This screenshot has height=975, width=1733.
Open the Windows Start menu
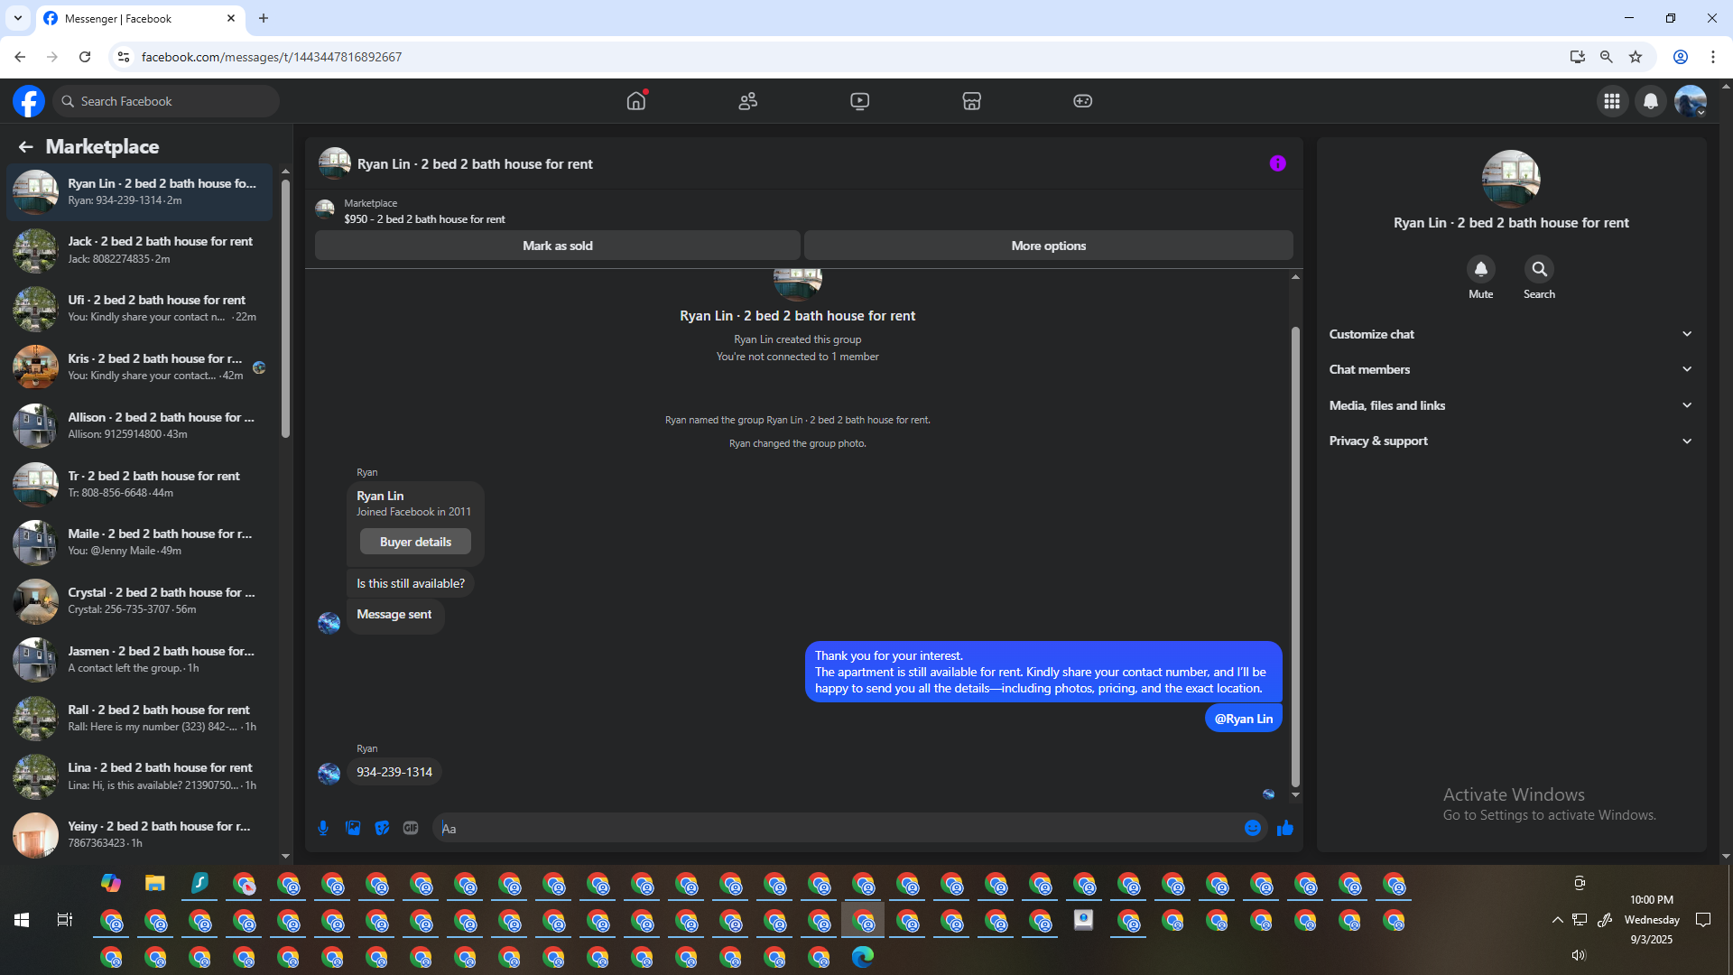(x=22, y=920)
